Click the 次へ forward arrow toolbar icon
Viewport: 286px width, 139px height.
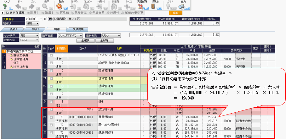pyautogui.click(x=32, y=6)
